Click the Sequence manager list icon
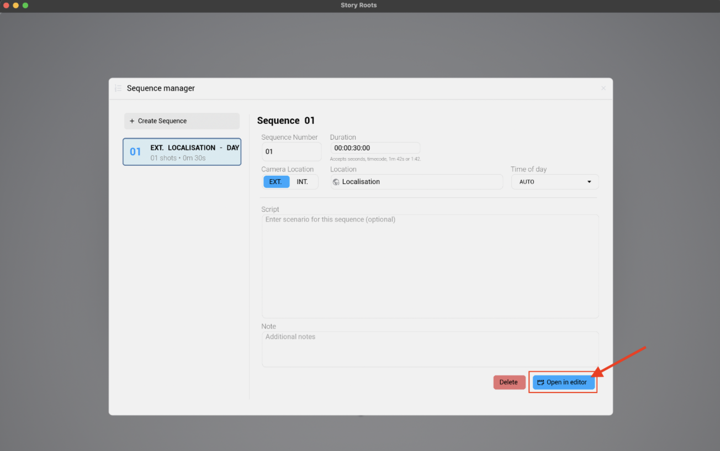 click(x=118, y=88)
